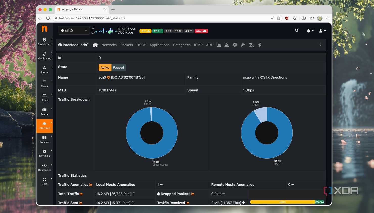This screenshot has width=374, height=213.
Task: Open the Settings sidebar section
Action: pos(44,153)
